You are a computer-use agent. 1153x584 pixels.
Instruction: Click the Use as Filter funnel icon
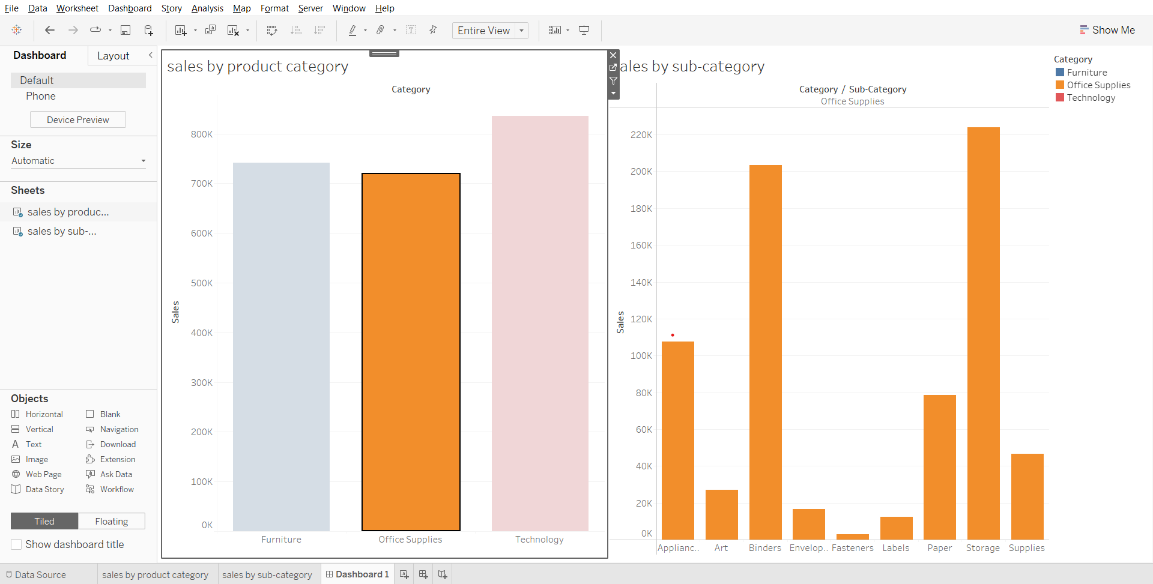pos(613,80)
